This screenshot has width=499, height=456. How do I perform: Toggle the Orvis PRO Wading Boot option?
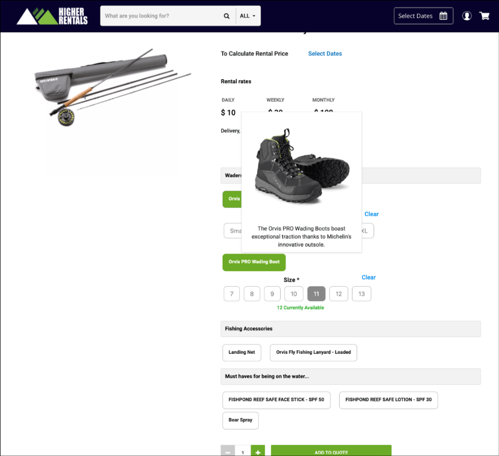coord(254,262)
